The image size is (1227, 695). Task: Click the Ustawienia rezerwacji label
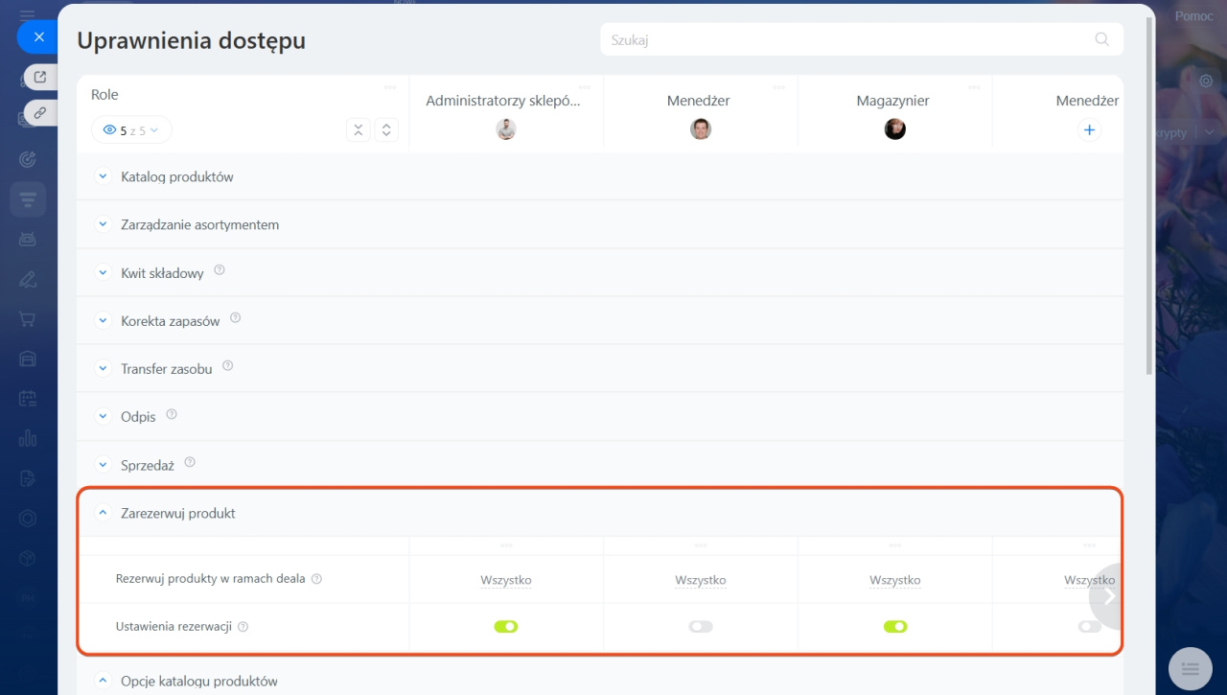174,627
